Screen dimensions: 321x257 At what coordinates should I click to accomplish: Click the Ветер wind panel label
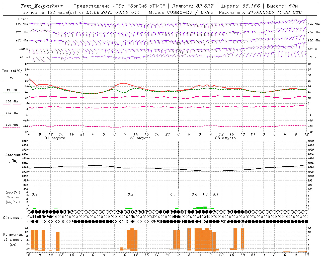tap(23, 19)
